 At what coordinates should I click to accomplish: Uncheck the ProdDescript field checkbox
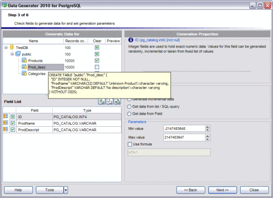point(13,130)
